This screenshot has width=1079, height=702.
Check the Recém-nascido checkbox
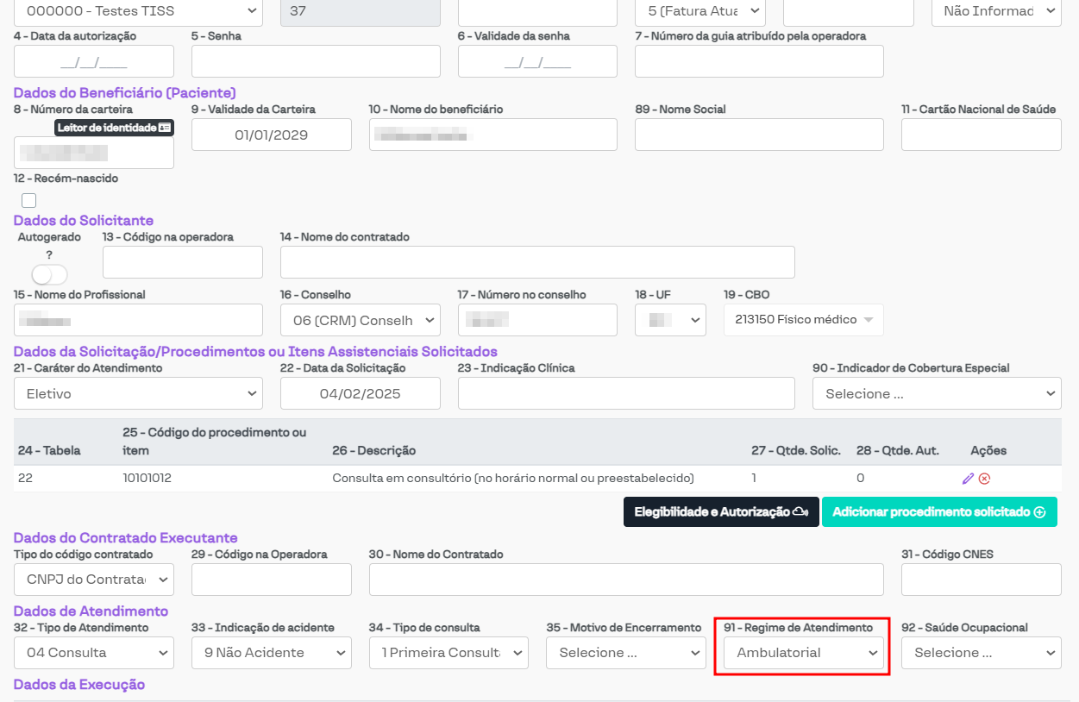coord(29,201)
